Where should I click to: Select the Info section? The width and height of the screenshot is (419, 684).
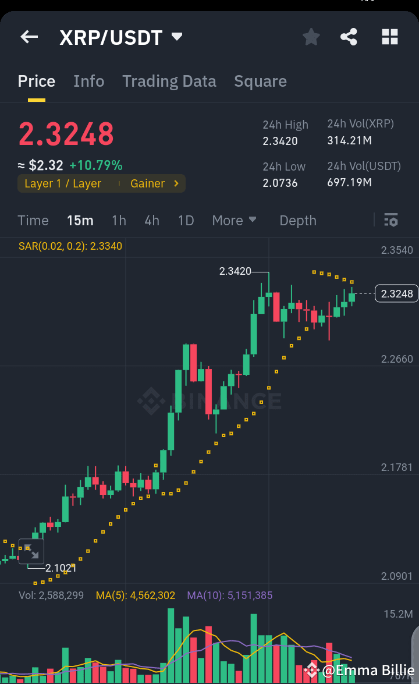click(88, 81)
